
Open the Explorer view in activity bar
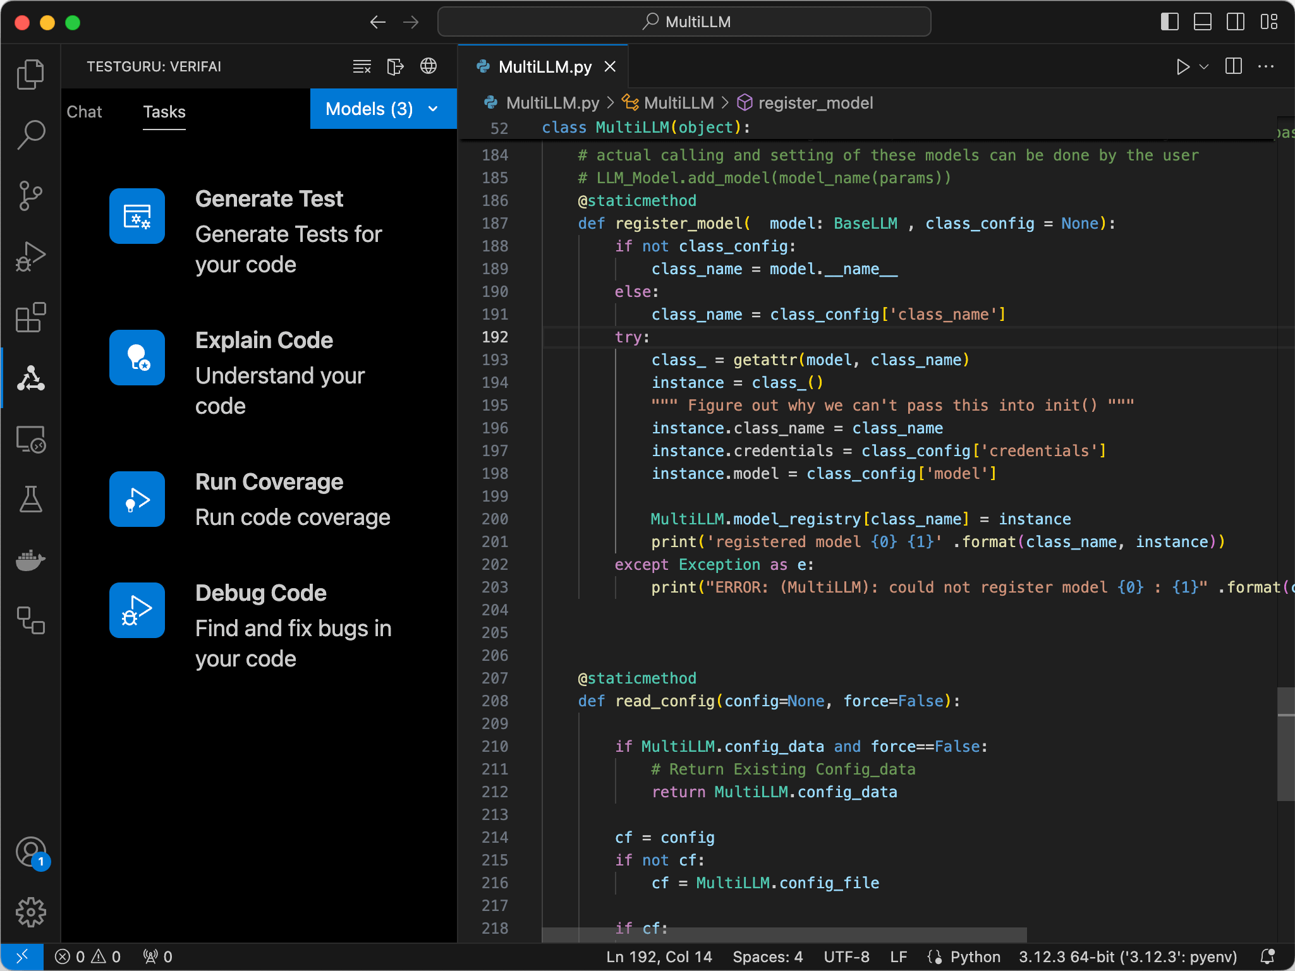[30, 75]
